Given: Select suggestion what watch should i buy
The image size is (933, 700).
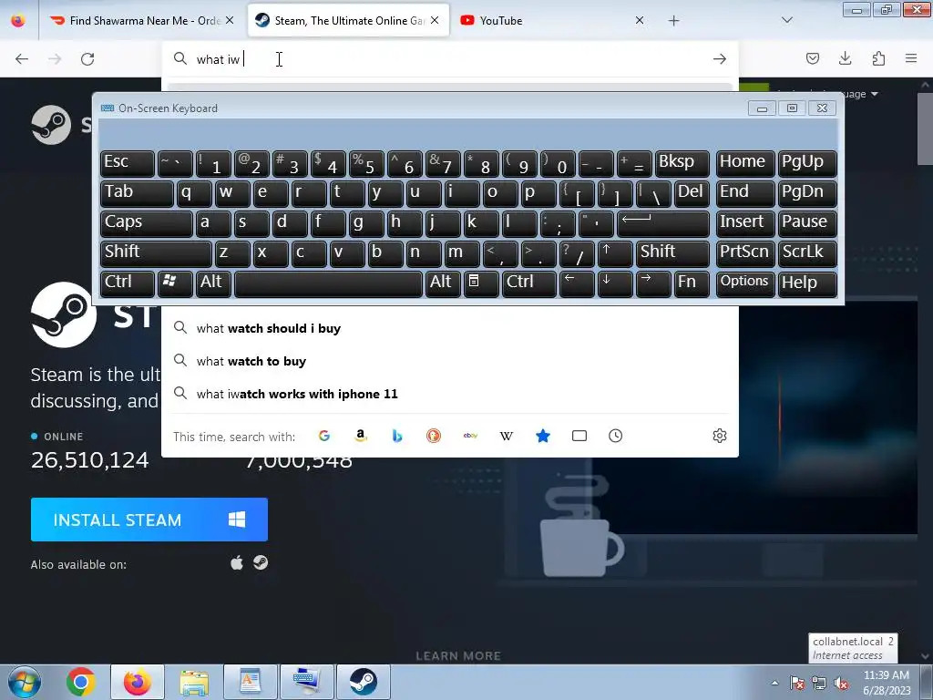Looking at the screenshot, I should click(450, 328).
